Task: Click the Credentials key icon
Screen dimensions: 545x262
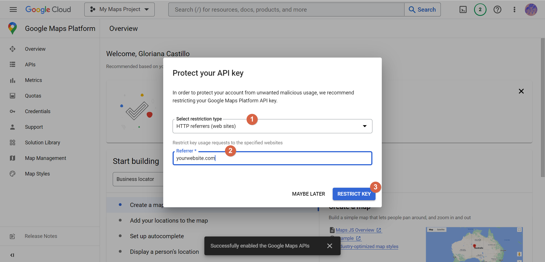Action: (x=12, y=111)
